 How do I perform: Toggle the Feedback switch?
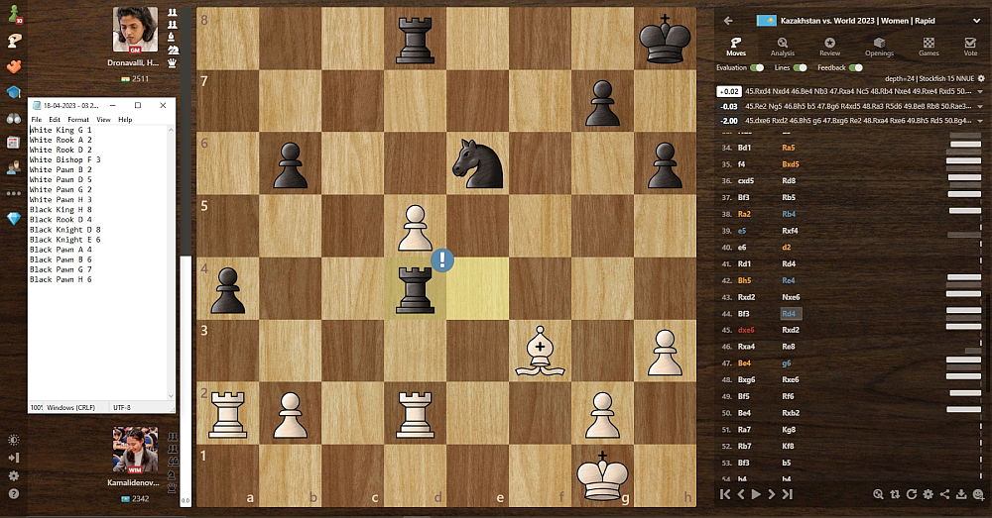[855, 67]
